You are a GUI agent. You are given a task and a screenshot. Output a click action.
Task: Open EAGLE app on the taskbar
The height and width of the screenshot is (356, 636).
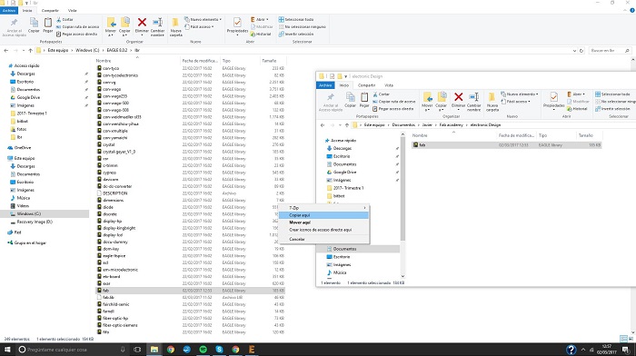click(252, 349)
